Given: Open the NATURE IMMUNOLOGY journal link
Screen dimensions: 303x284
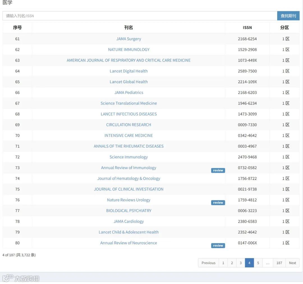Looking at the screenshot, I should tap(128, 50).
